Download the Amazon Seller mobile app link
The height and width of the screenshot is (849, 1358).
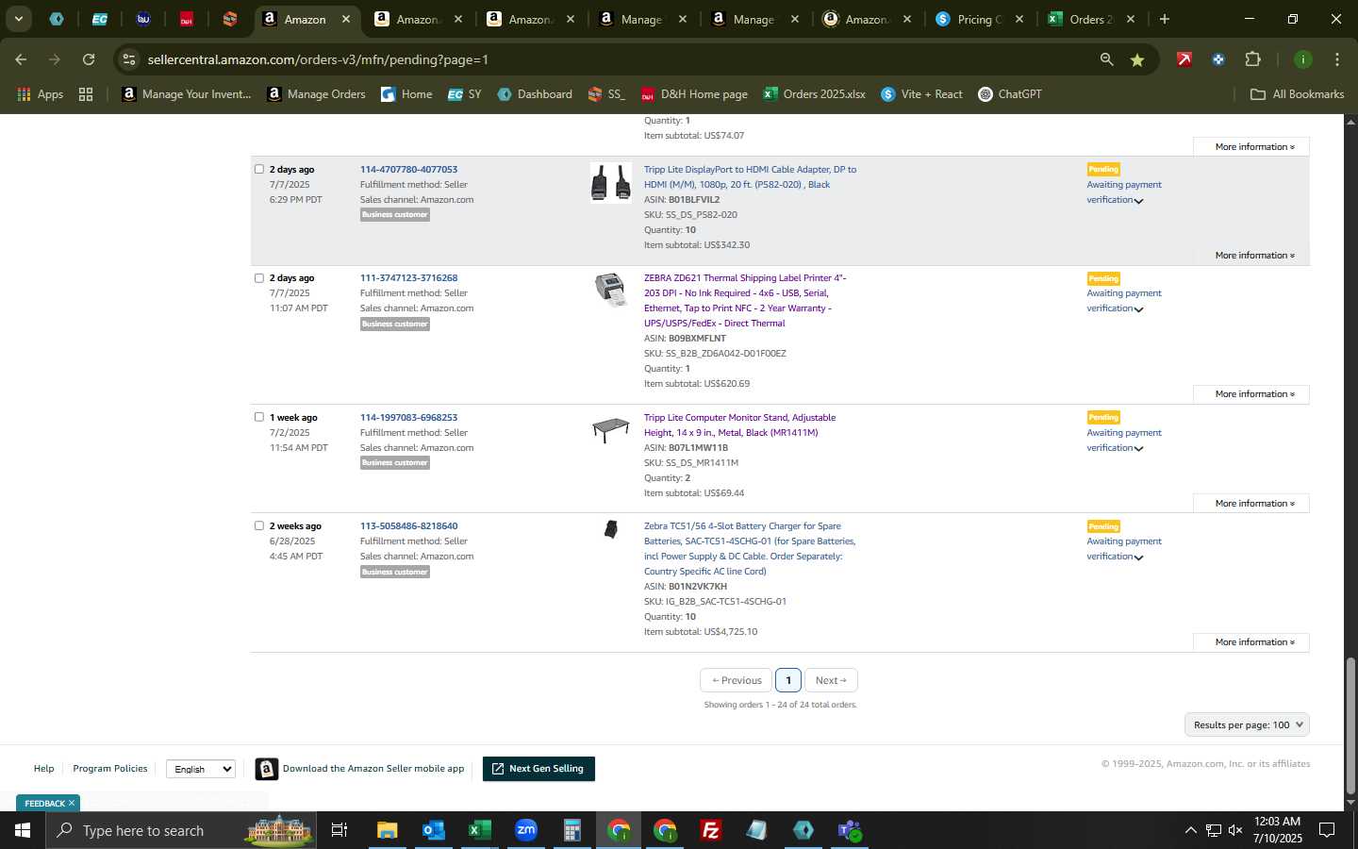373,769
